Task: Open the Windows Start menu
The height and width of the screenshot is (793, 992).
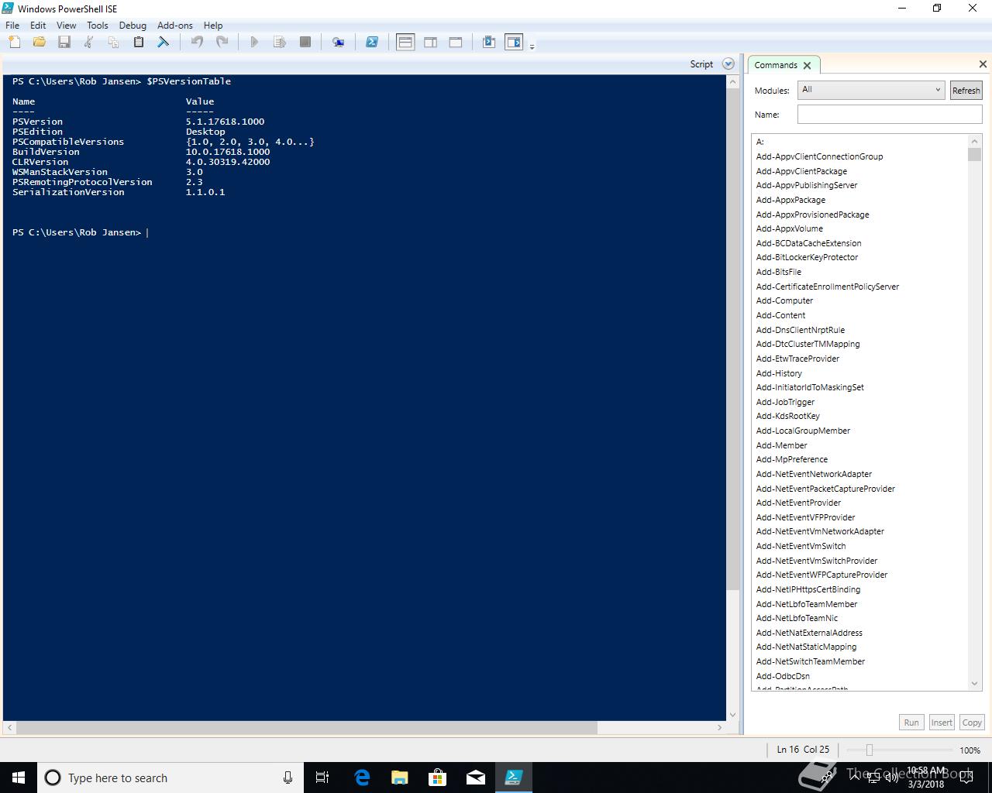Action: click(x=19, y=778)
